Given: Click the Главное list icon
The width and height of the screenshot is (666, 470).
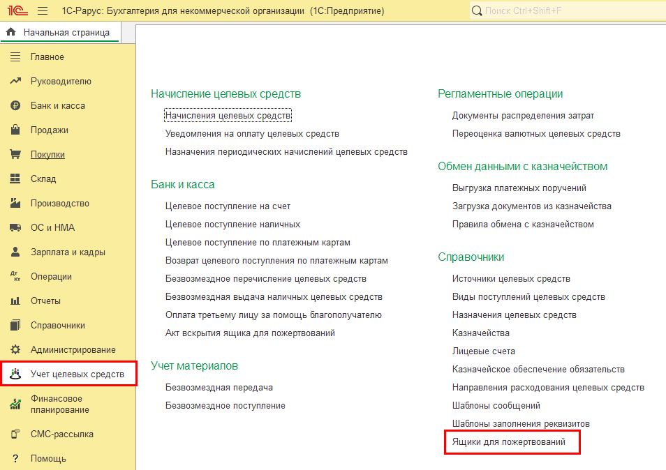Looking at the screenshot, I should tap(15, 57).
